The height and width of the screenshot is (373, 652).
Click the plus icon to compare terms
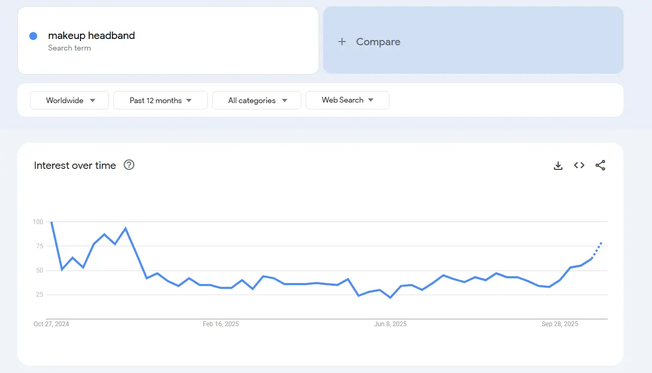(x=342, y=42)
